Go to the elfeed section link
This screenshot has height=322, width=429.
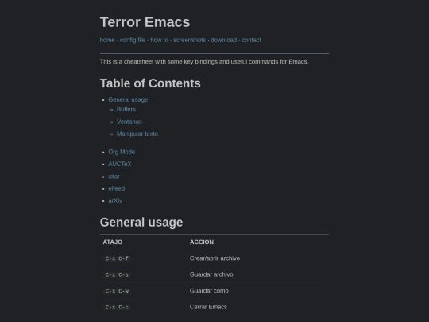coord(117,188)
